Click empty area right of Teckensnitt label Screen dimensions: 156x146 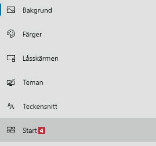106,106
